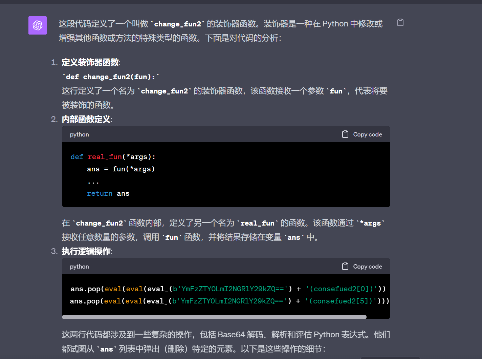Image resolution: width=482 pixels, height=359 pixels.
Task: Click clipboard icon in the real_fun code block header
Action: pos(345,134)
